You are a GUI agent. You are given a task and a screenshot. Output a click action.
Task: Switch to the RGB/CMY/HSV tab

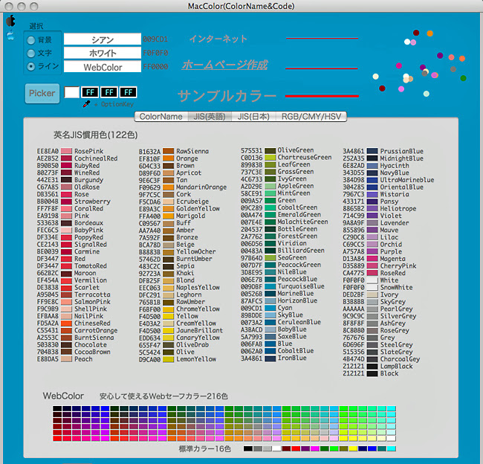click(x=311, y=117)
